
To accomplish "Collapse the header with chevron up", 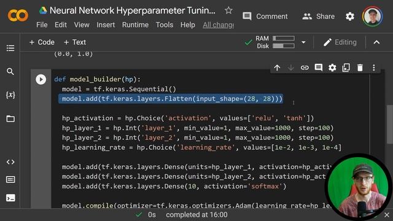I will 376,42.
